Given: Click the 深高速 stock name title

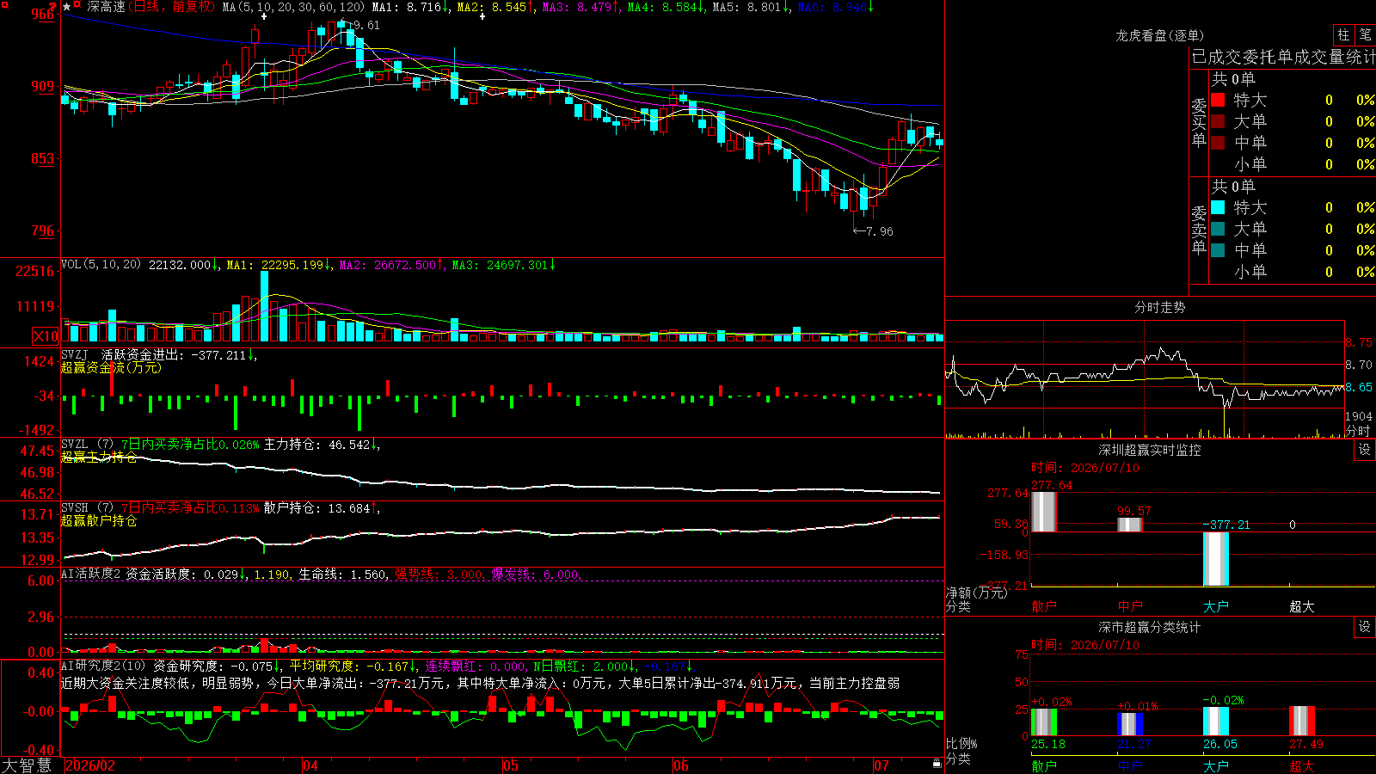Looking at the screenshot, I should coord(106,7).
